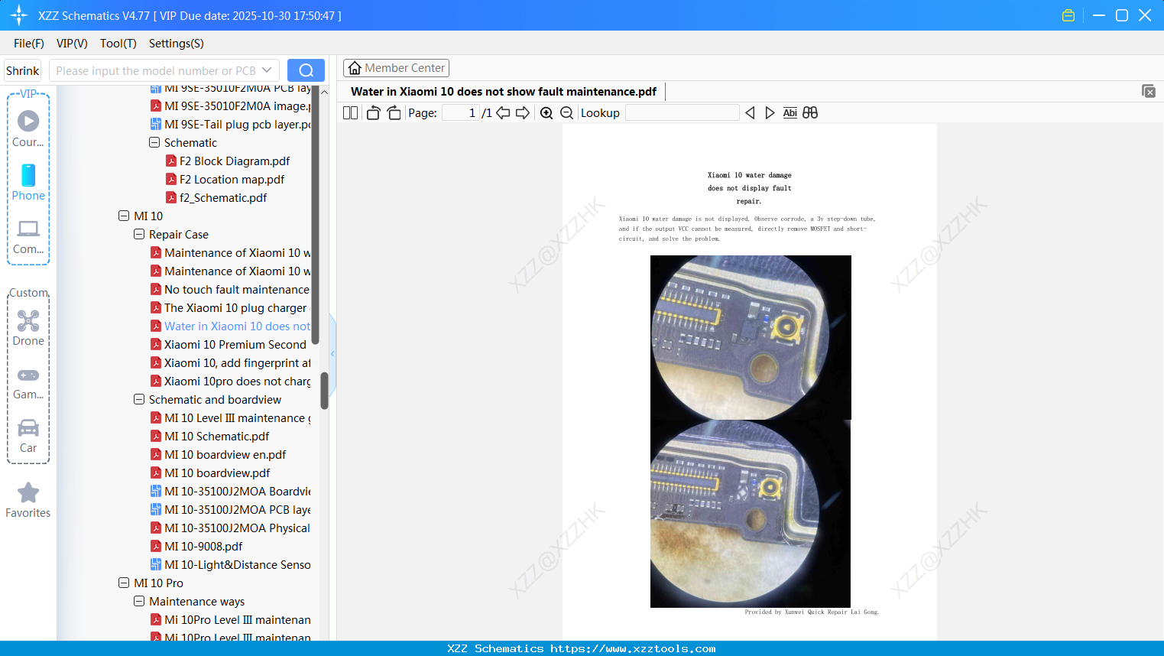Open MI 10 Level III maintenance file
Viewport: 1164px width, 656px height.
click(231, 417)
